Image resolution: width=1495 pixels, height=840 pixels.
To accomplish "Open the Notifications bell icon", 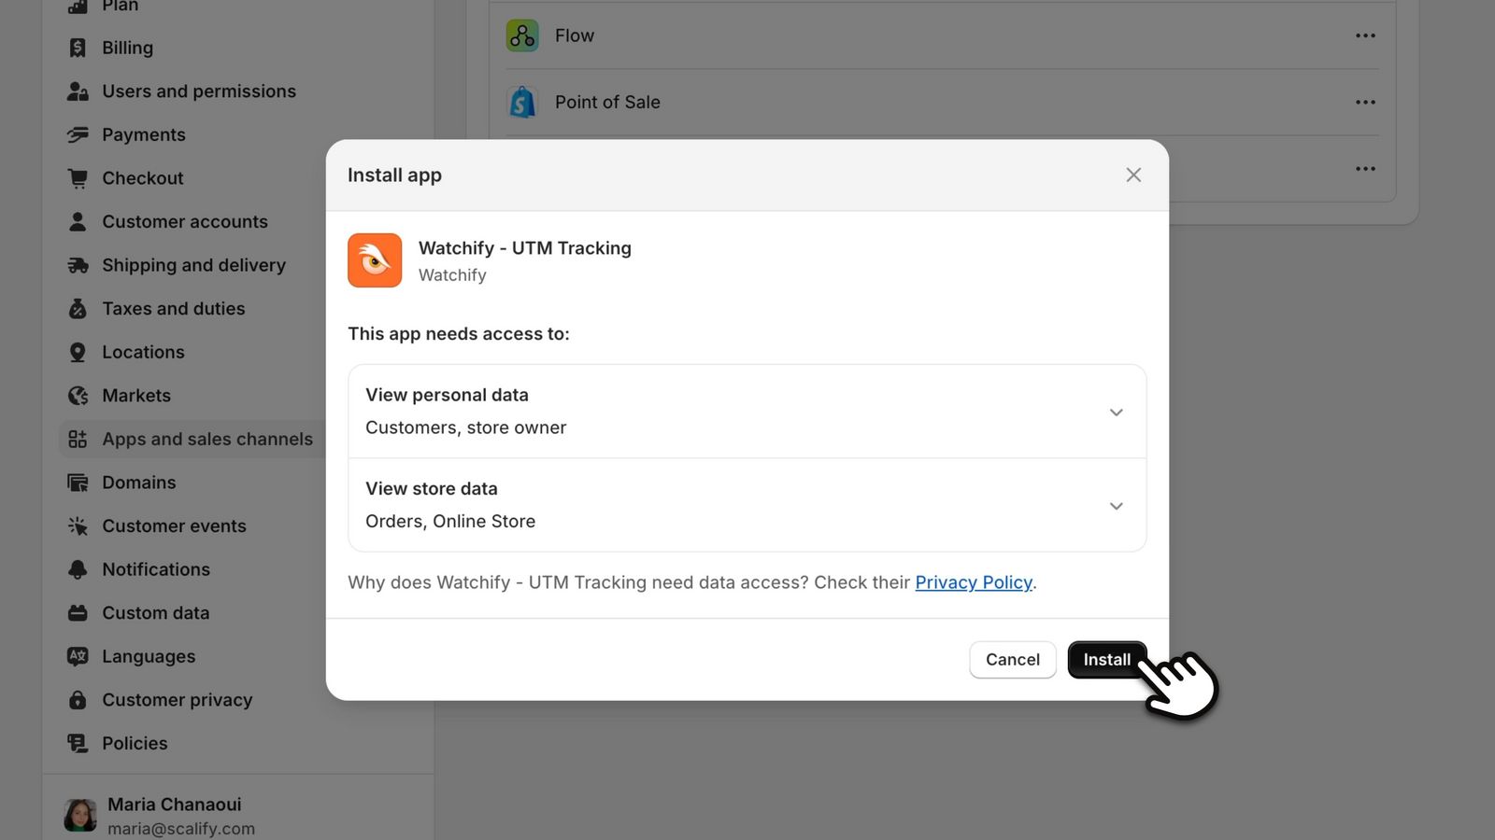I will click(78, 569).
